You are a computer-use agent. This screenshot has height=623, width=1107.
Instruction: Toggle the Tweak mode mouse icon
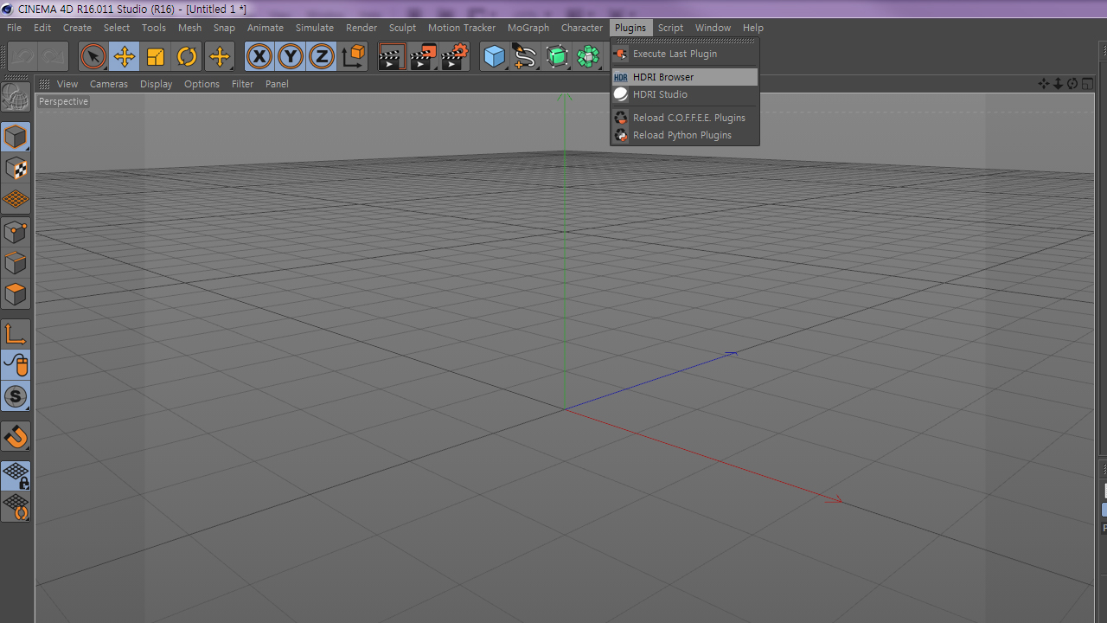tap(16, 365)
